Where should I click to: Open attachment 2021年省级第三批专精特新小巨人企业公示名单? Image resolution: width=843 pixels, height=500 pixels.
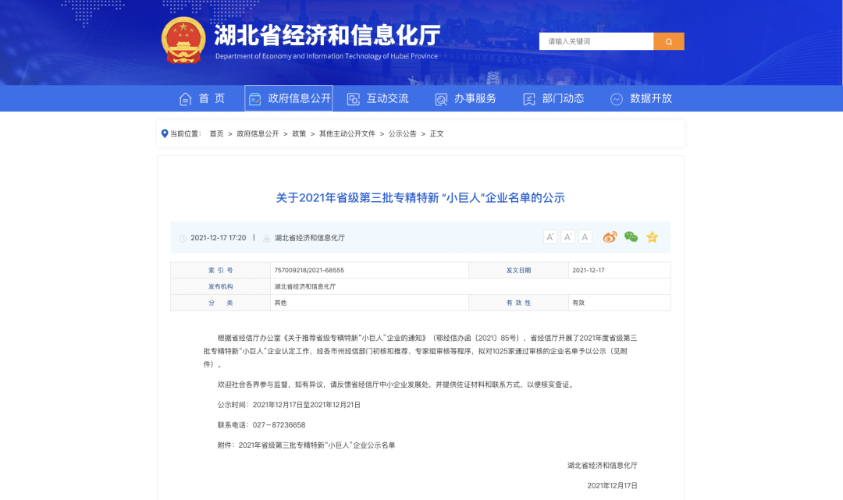(x=316, y=445)
